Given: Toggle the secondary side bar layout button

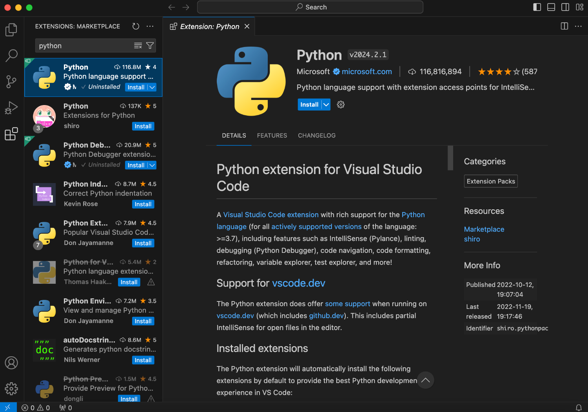Looking at the screenshot, I should coord(565,7).
